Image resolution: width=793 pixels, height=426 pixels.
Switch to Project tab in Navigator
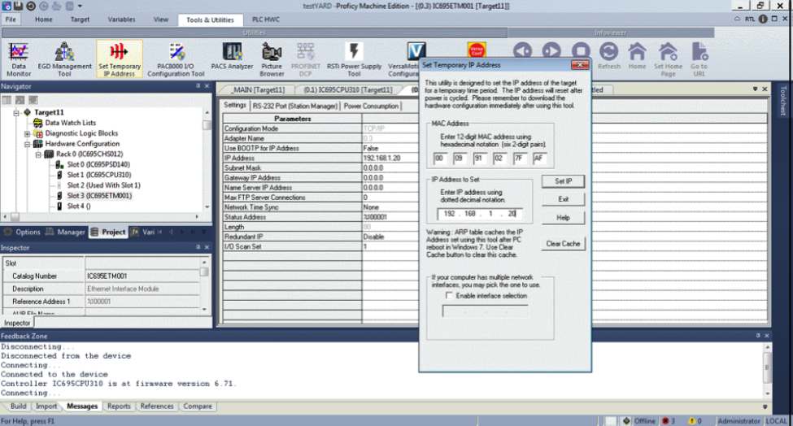(x=109, y=232)
